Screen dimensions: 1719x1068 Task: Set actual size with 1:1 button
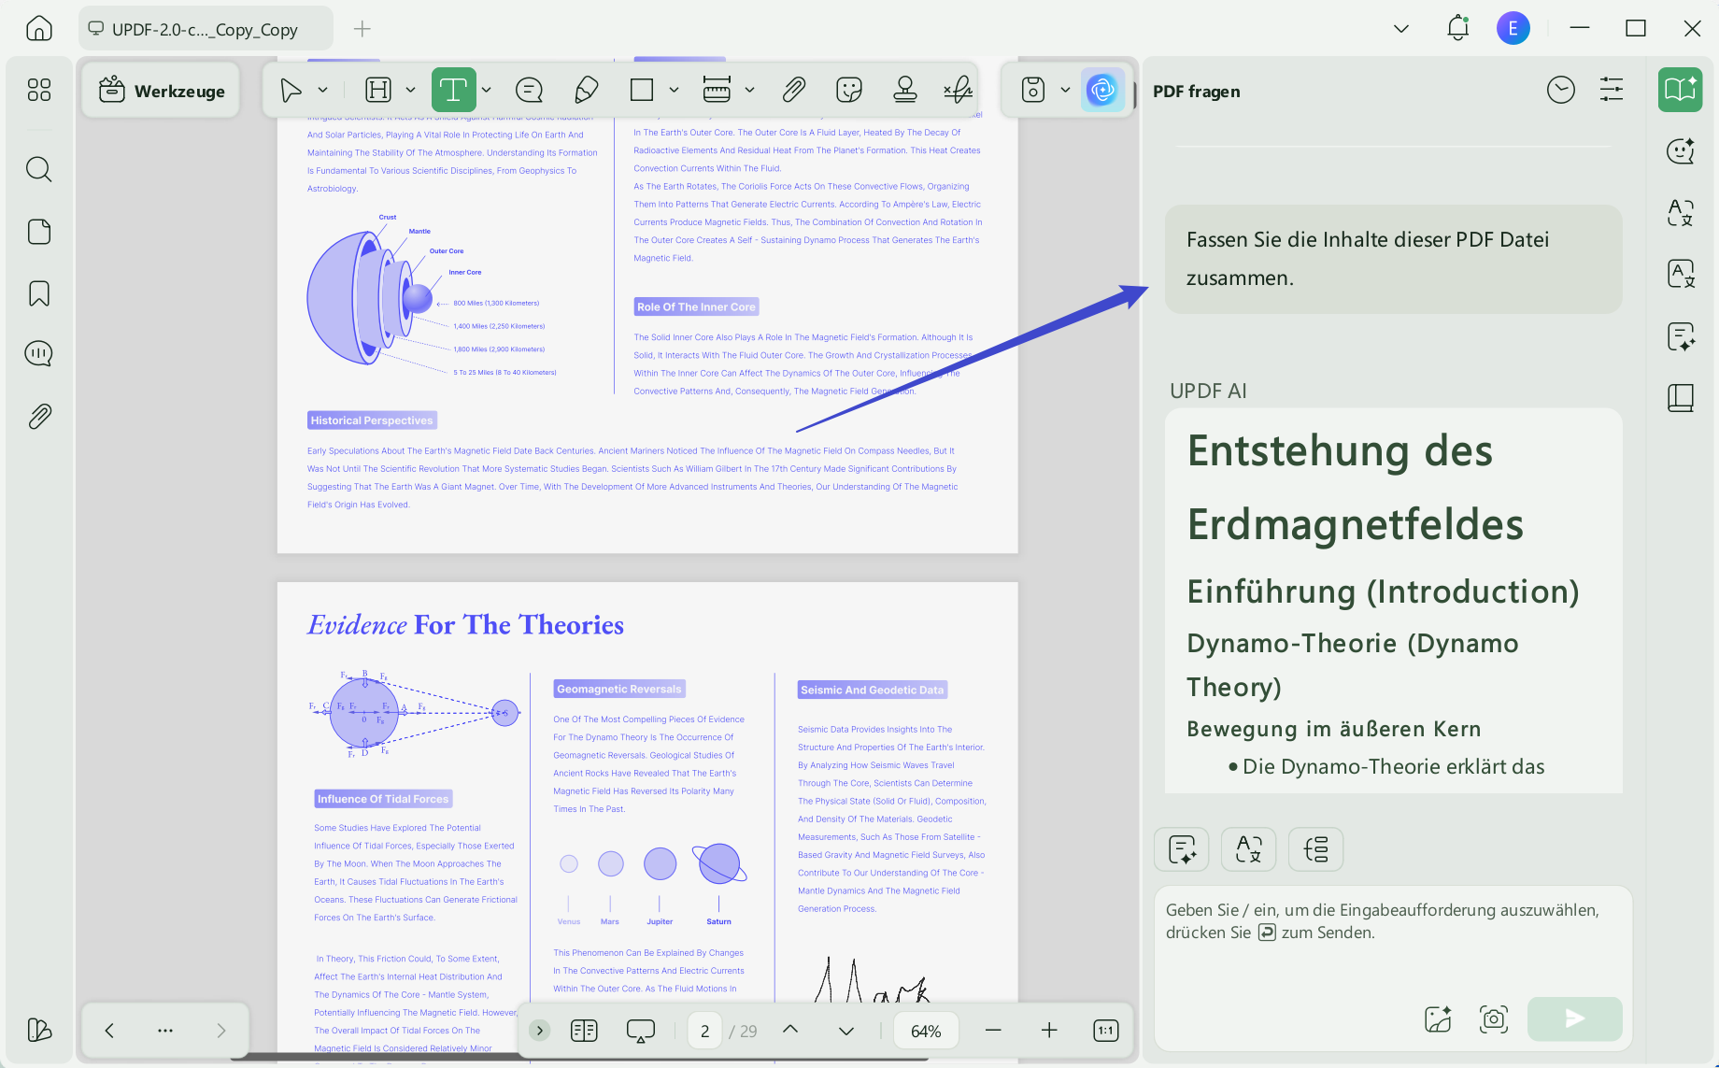pyautogui.click(x=1106, y=1031)
